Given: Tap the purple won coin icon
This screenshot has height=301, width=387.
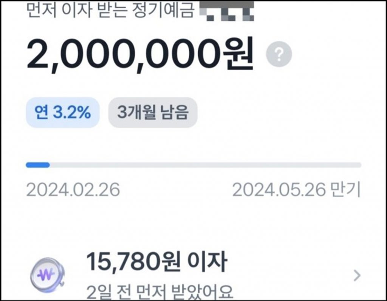Looking at the screenshot, I should pos(47,275).
